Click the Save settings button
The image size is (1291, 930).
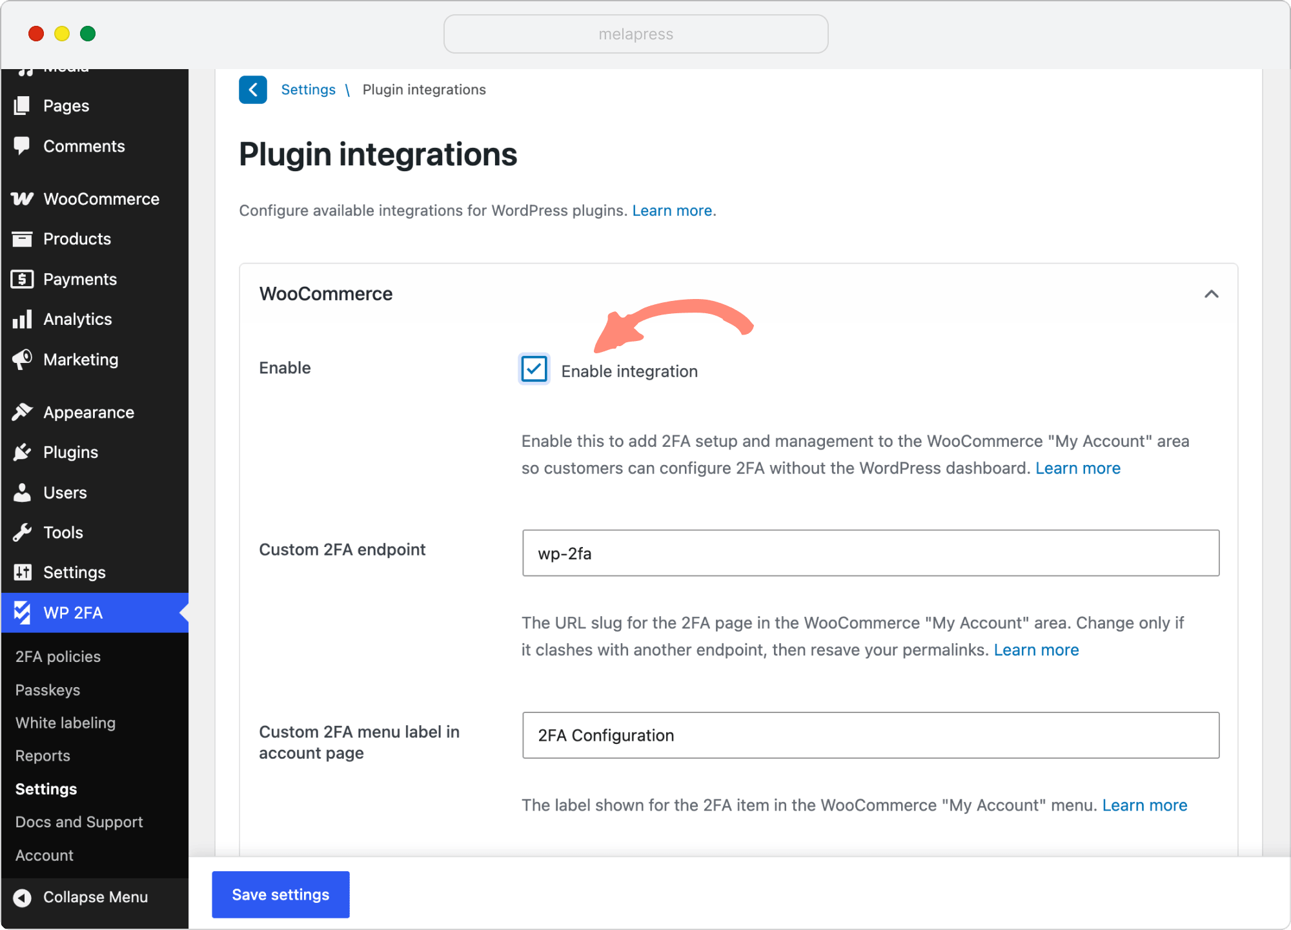click(281, 894)
